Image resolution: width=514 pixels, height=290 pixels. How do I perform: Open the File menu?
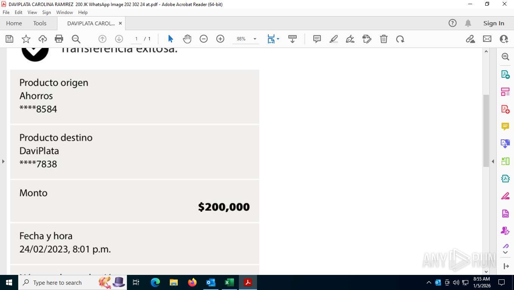point(6,12)
